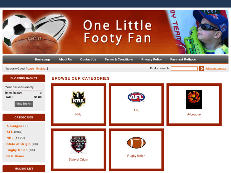
Task: Click the Login link
Action: click(31, 69)
